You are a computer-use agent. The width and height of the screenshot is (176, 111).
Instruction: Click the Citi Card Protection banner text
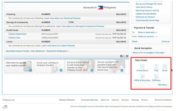(x=108, y=66)
